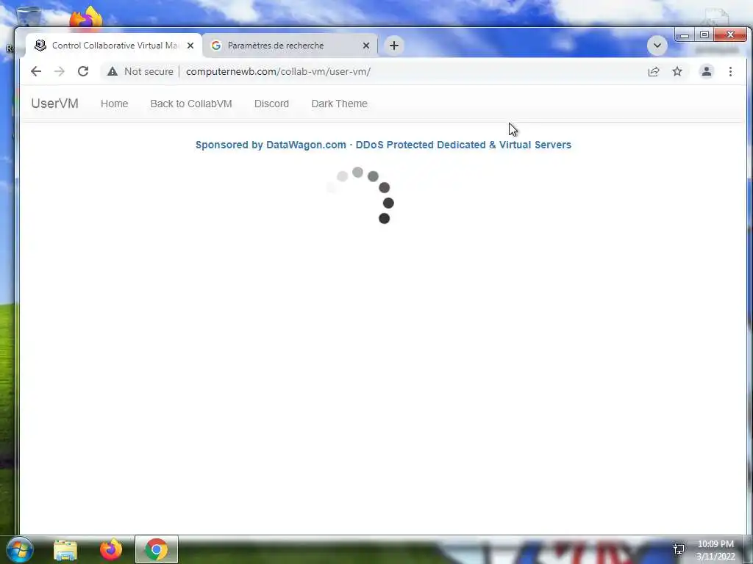Follow the Sponsored by DataWagon.com link

(383, 145)
